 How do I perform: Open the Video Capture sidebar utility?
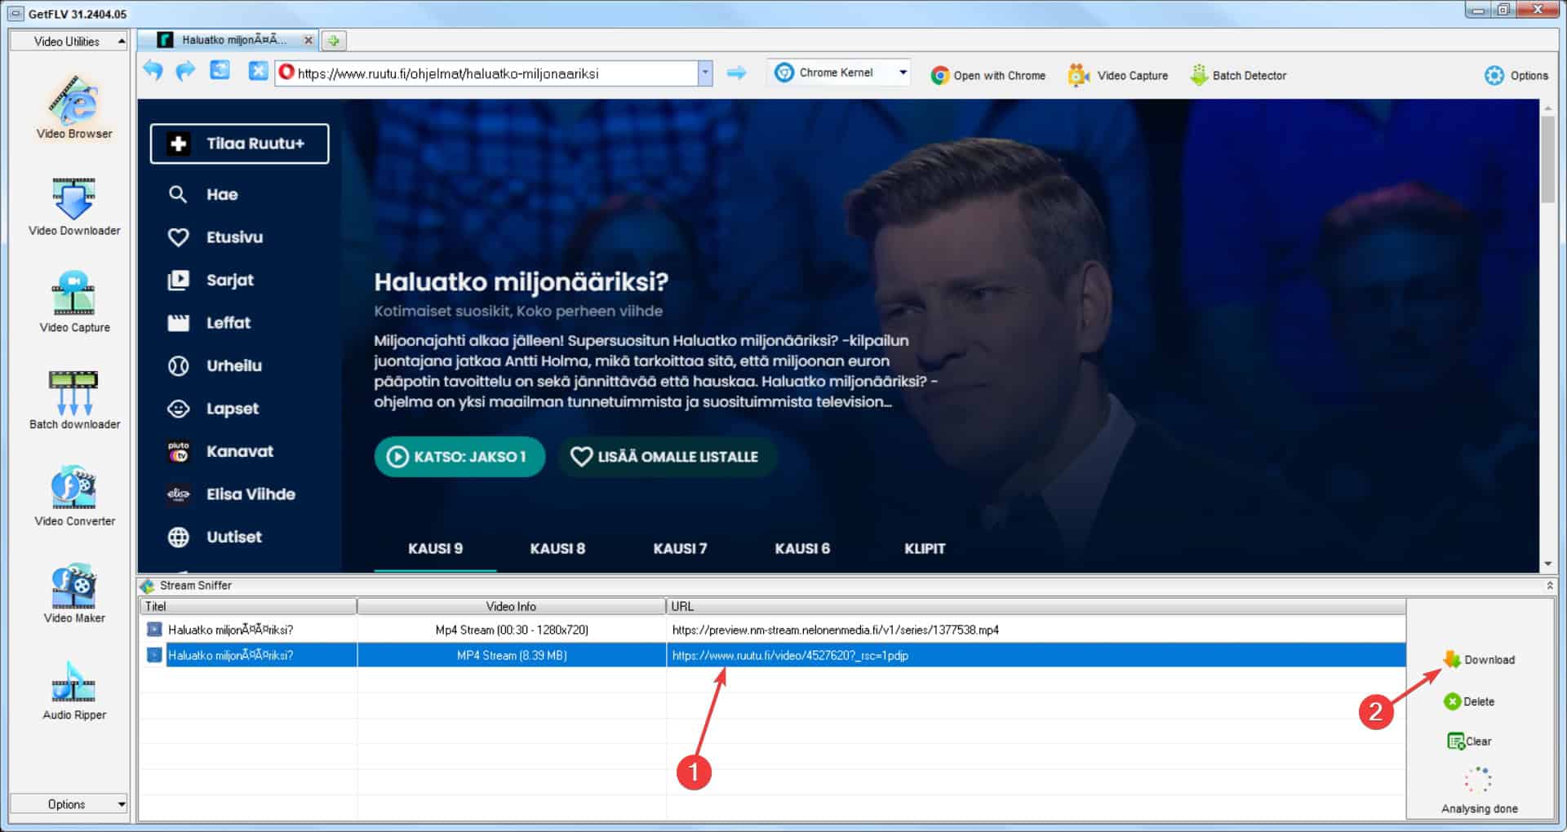pyautogui.click(x=74, y=302)
